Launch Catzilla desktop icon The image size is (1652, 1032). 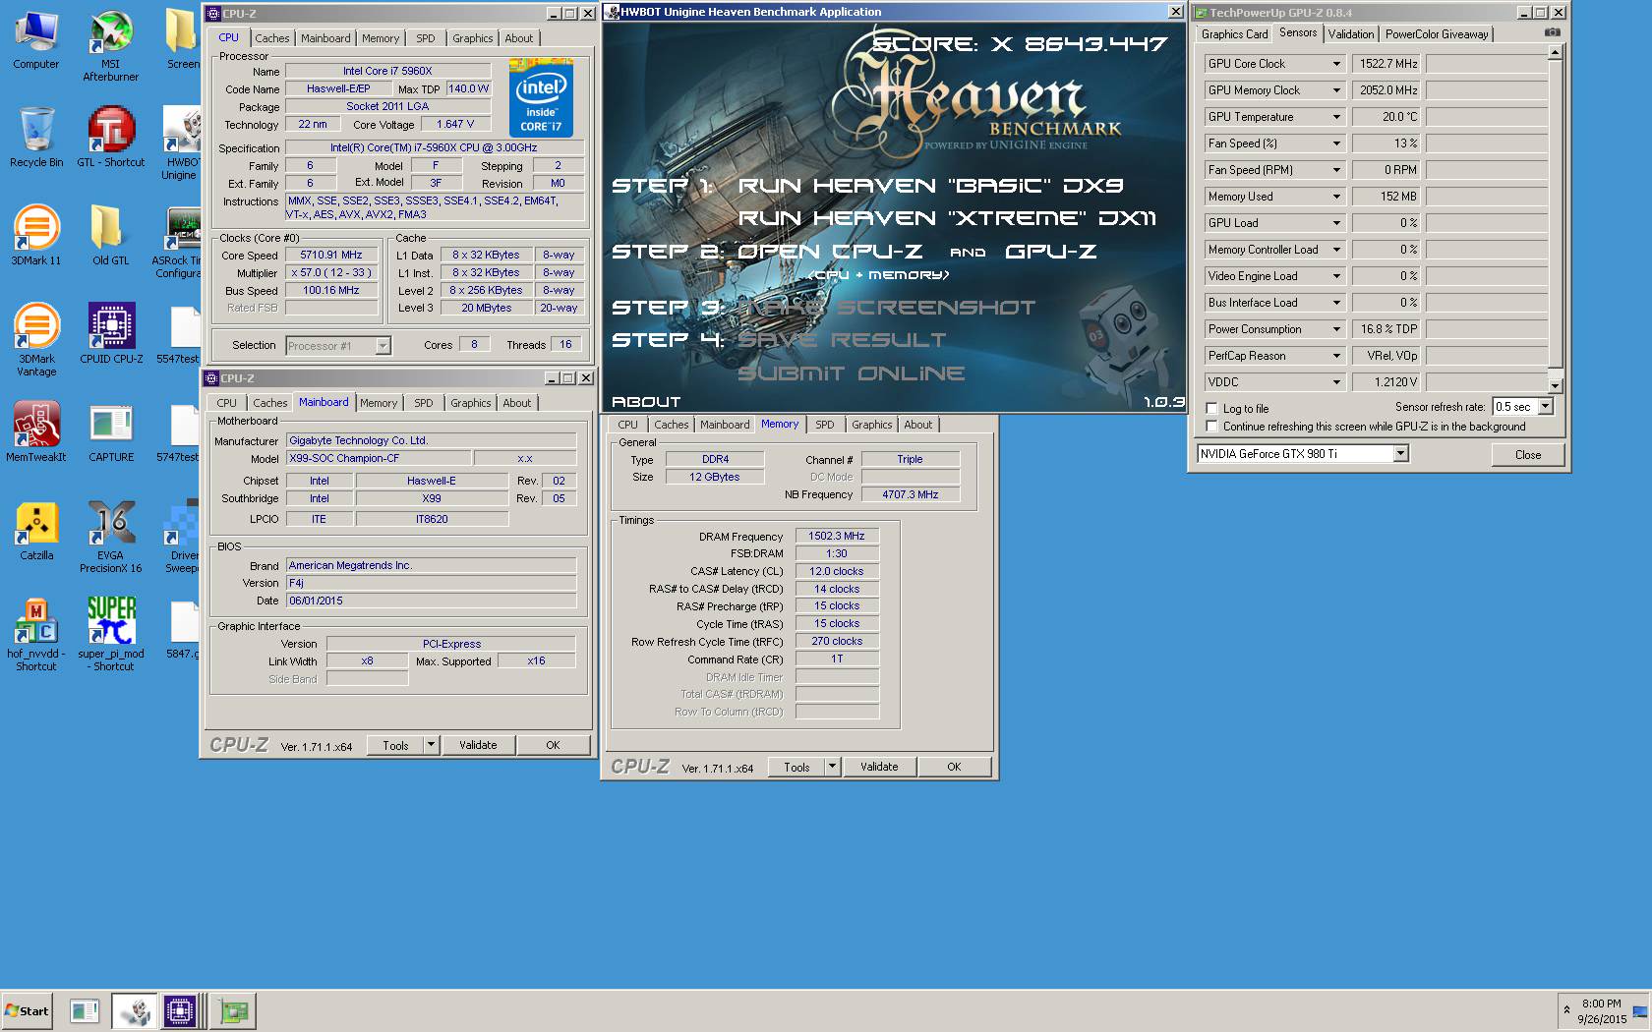(x=36, y=531)
